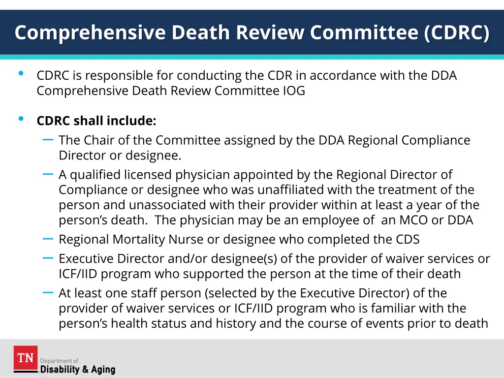The width and height of the screenshot is (504, 378).
Task: Click the teal stripe under the title banner
Action: click(252, 57)
